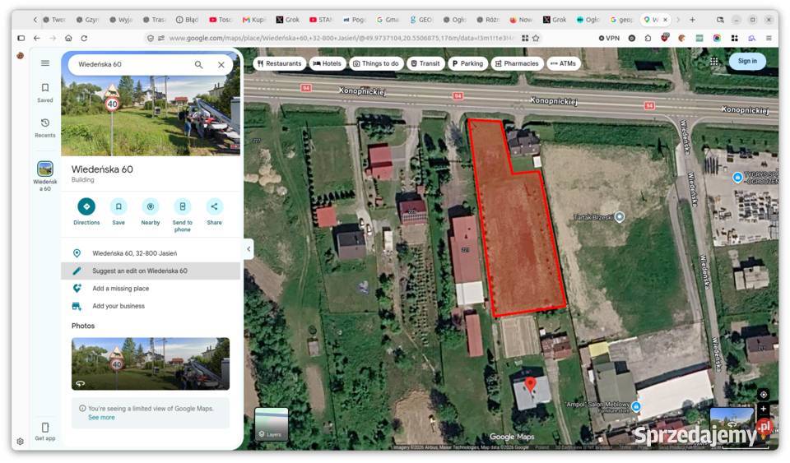Click the Sign in button

click(x=747, y=61)
